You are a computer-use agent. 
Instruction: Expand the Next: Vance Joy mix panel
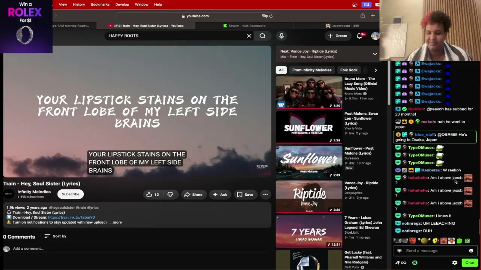(375, 54)
